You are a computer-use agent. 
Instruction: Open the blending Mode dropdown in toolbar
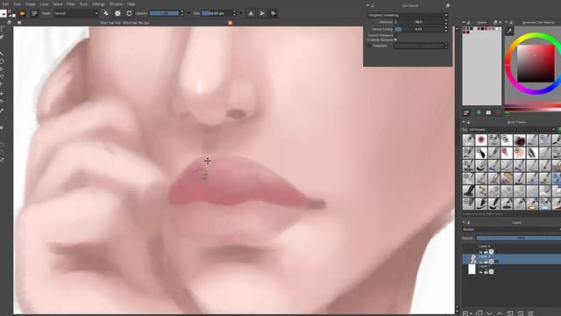76,13
